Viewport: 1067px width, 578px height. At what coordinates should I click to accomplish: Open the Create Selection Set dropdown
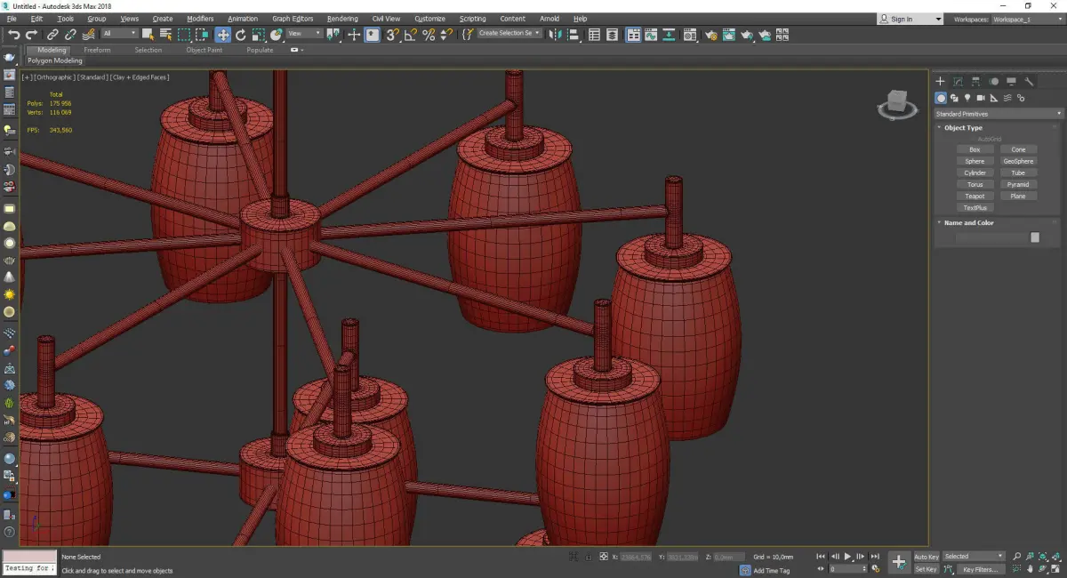(x=509, y=33)
